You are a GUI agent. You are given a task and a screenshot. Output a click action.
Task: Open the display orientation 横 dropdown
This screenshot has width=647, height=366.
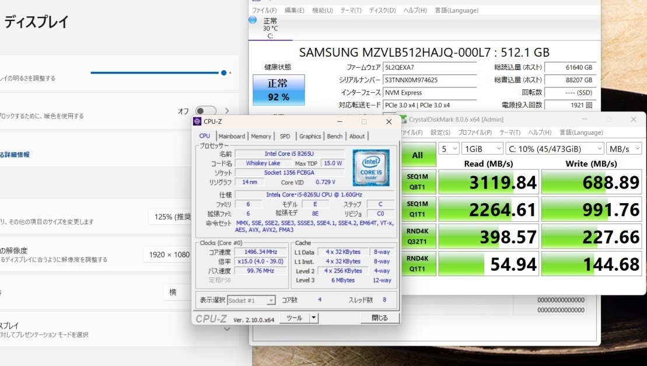pyautogui.click(x=177, y=292)
